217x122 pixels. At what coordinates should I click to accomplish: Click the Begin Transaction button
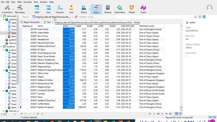pyautogui.click(x=30, y=22)
